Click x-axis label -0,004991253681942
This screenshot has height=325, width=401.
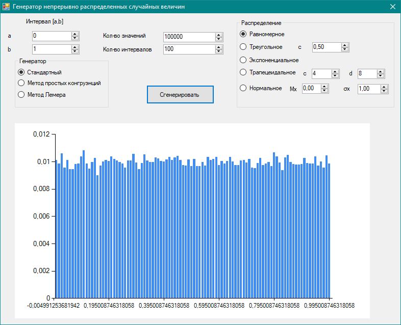point(53,306)
